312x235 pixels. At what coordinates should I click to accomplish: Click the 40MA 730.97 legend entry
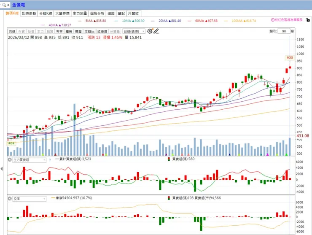(x=56, y=25)
